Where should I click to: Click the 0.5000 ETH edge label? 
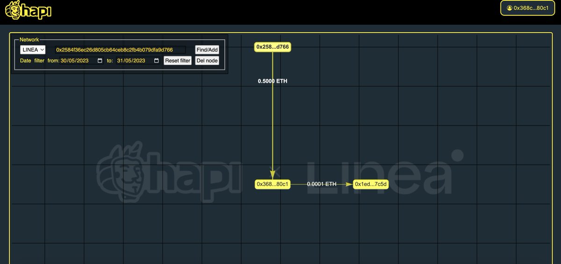click(x=273, y=81)
